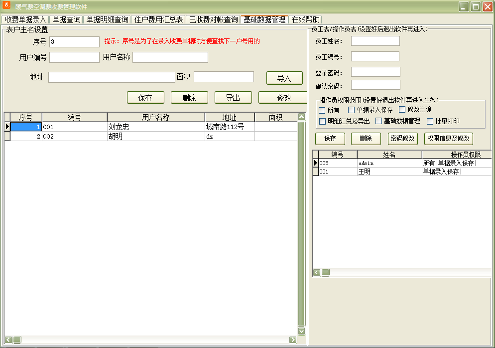Click user table scroll-right arrow
This screenshot has width=495, height=348.
[x=293, y=340]
